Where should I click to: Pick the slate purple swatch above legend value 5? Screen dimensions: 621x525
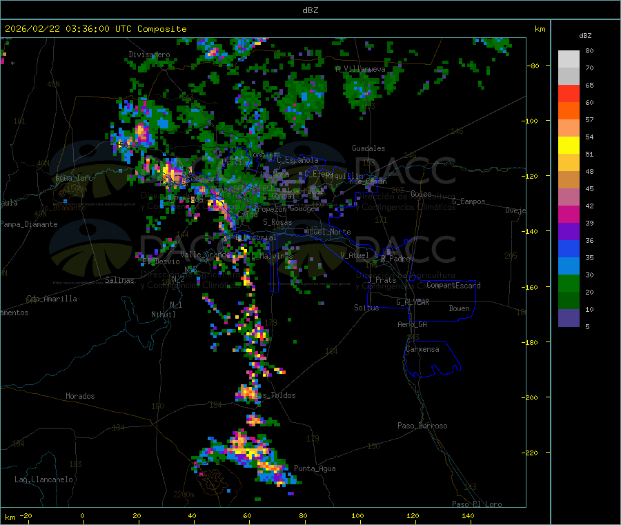tap(569, 318)
